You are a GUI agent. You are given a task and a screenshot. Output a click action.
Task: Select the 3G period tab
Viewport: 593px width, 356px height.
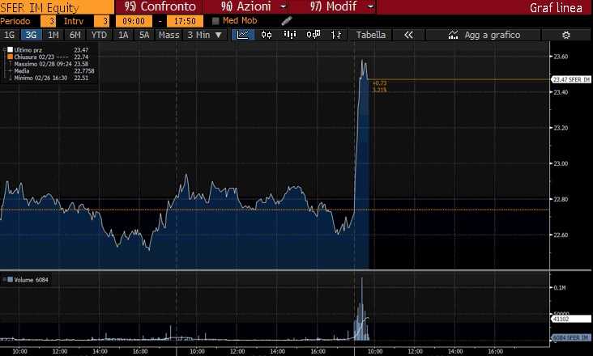(31, 35)
